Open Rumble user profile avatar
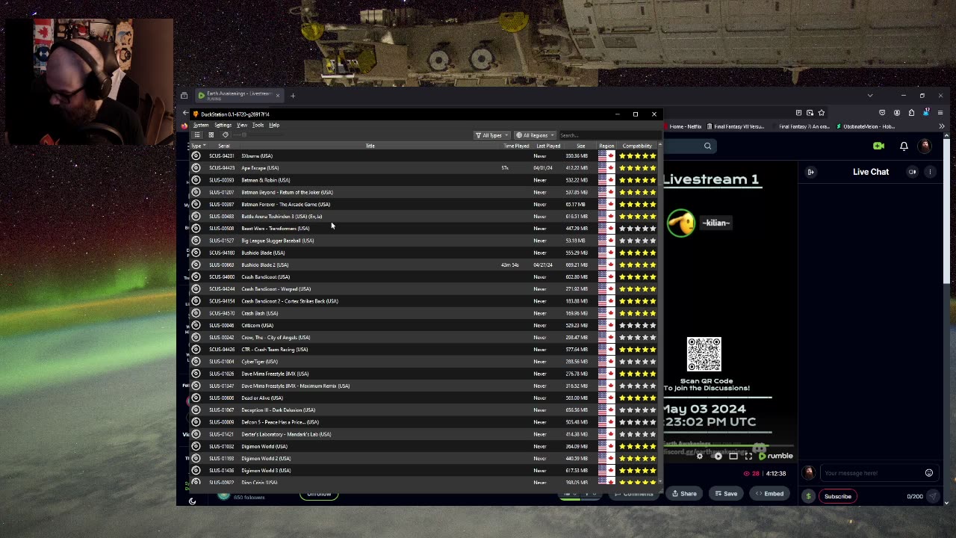Image resolution: width=956 pixels, height=538 pixels. point(925,146)
